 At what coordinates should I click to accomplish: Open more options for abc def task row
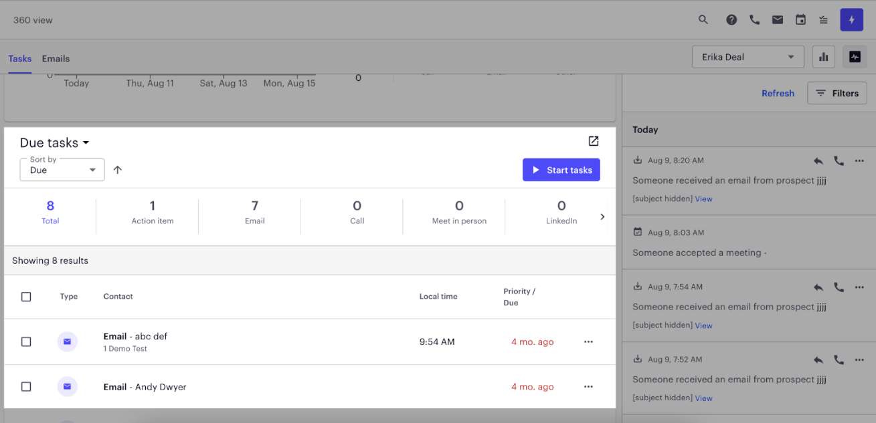[588, 341]
